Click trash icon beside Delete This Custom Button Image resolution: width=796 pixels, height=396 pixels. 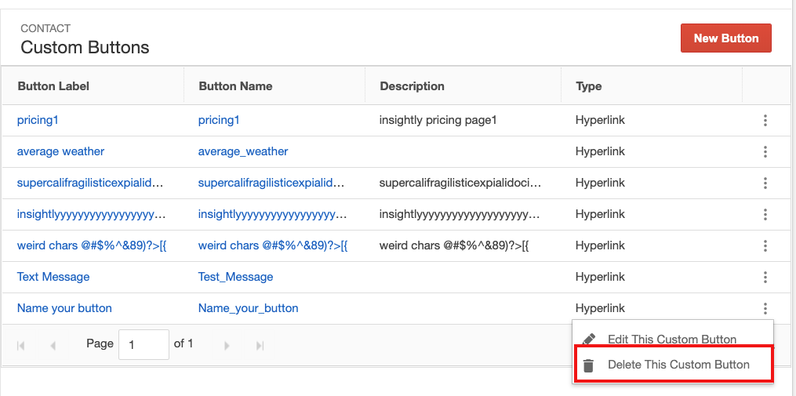tap(588, 365)
